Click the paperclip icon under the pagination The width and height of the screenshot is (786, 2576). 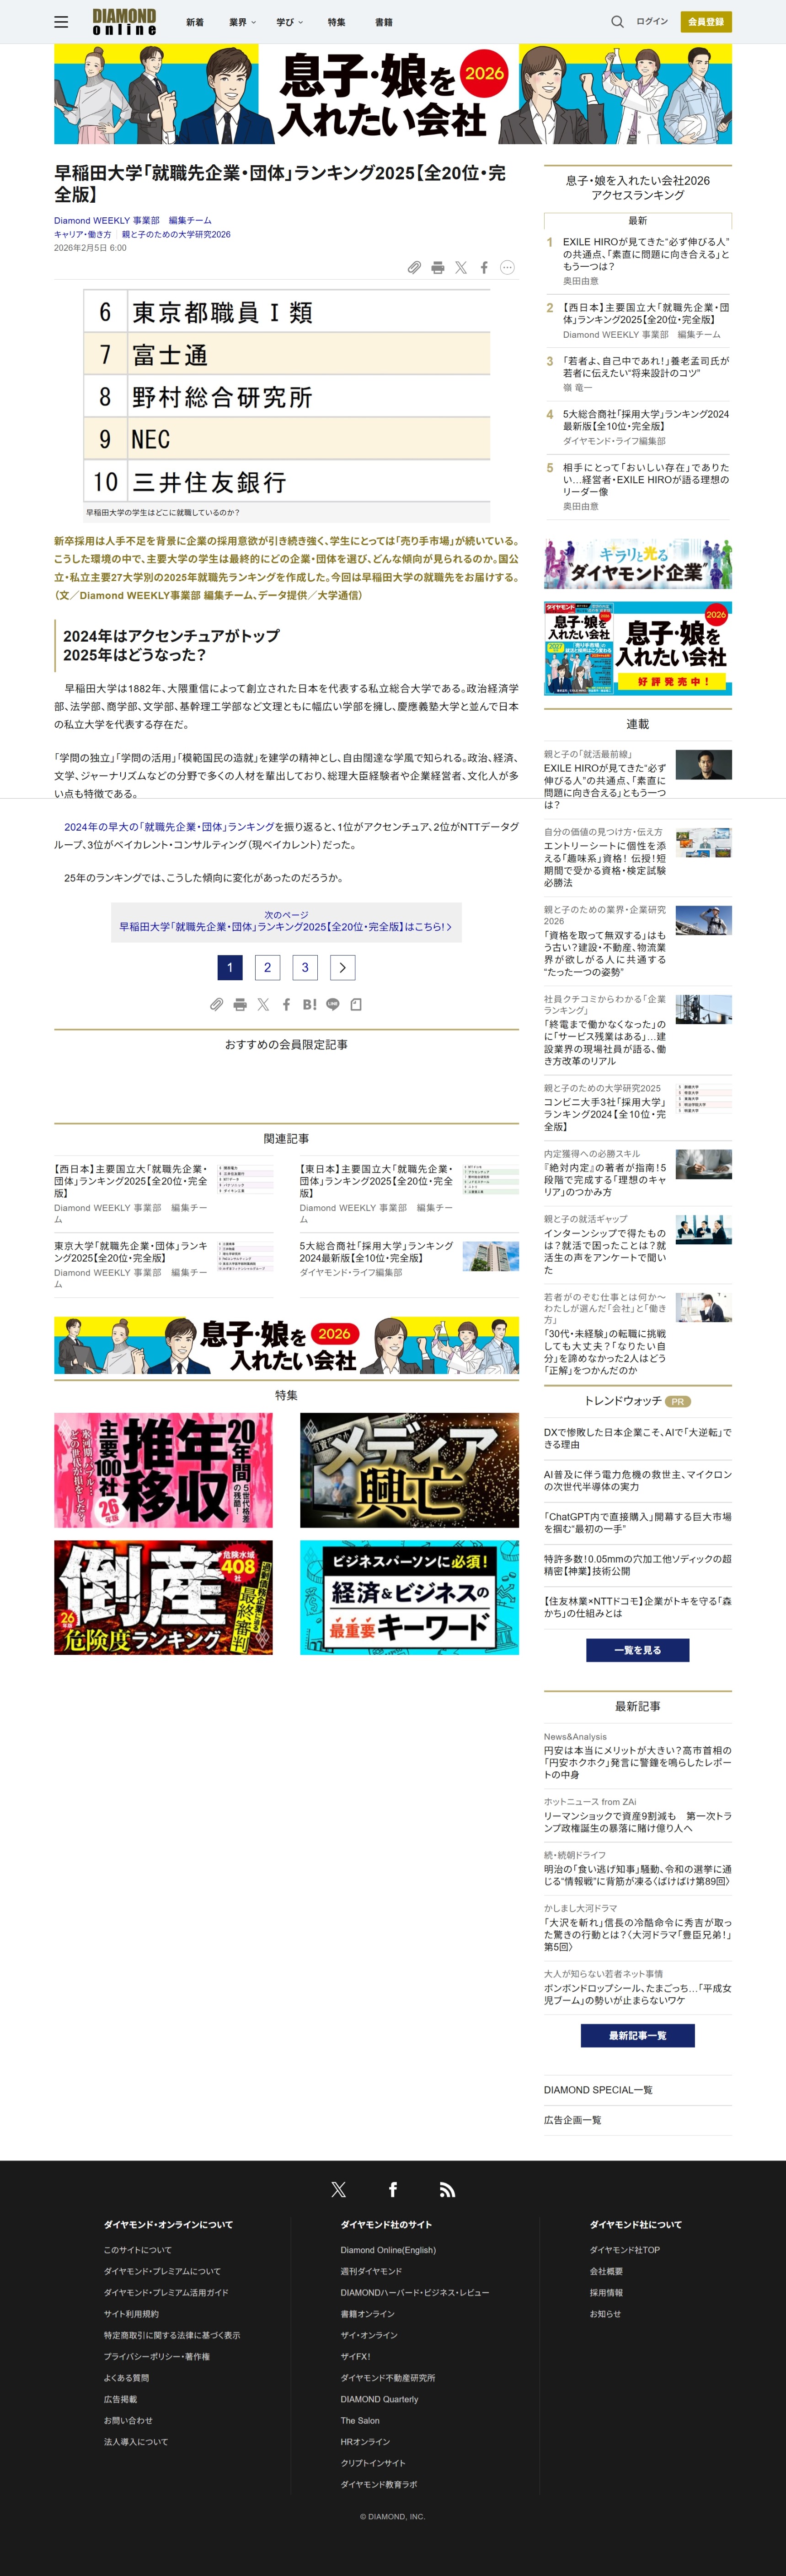click(x=216, y=1004)
